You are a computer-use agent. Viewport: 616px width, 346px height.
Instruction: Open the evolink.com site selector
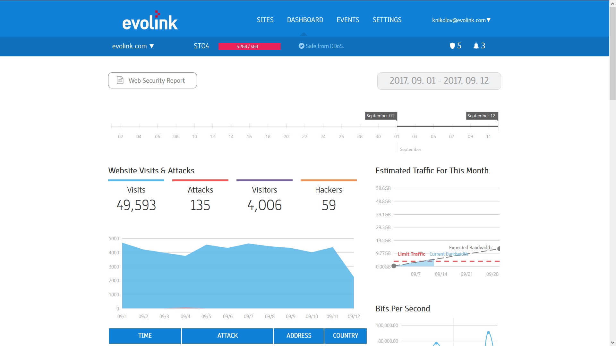[x=133, y=46]
